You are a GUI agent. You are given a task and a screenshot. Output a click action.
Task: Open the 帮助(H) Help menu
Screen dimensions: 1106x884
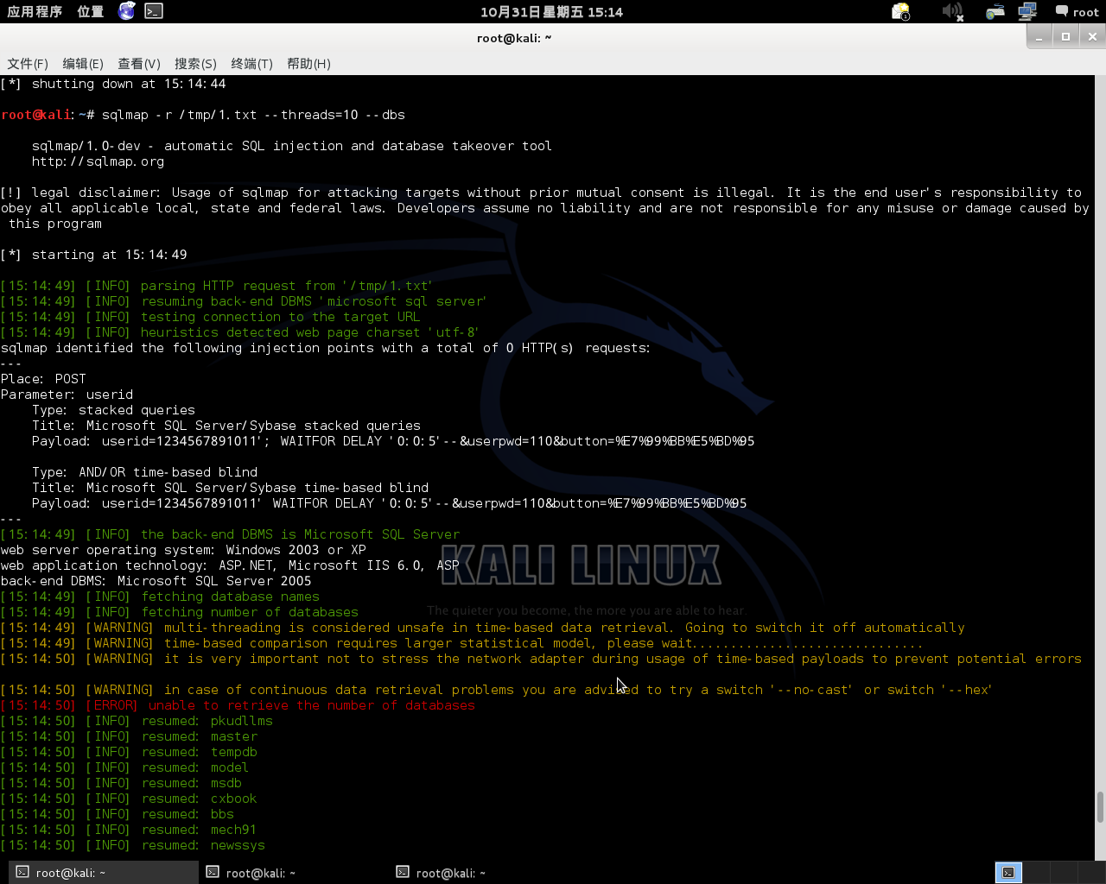(x=308, y=63)
